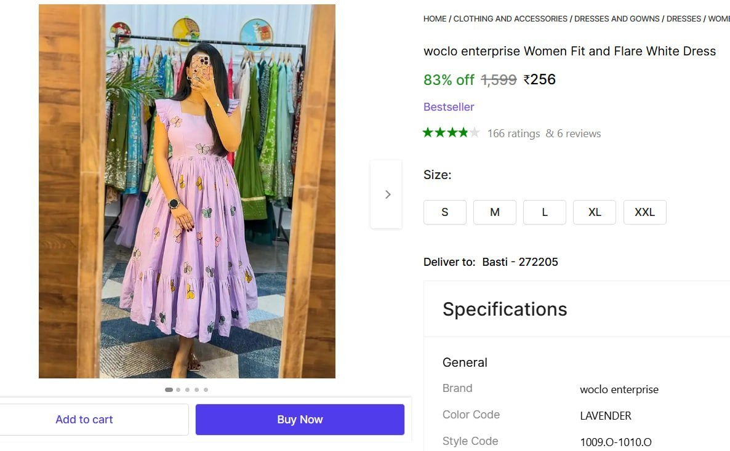730x451 pixels.
Task: Choose size M
Action: click(x=494, y=212)
